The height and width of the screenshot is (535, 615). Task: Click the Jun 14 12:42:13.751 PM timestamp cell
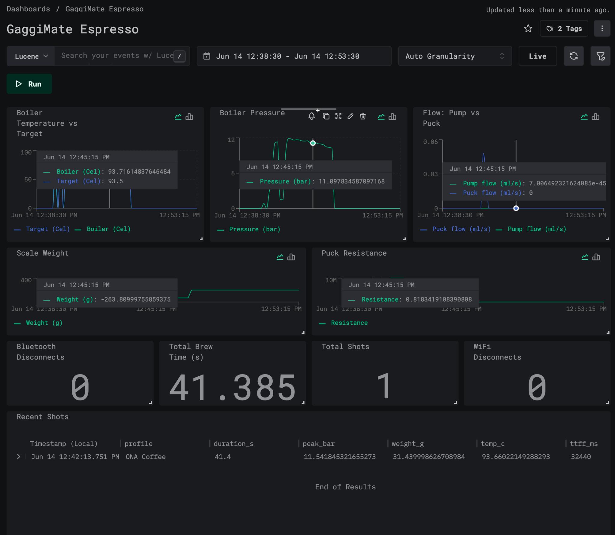tap(75, 457)
